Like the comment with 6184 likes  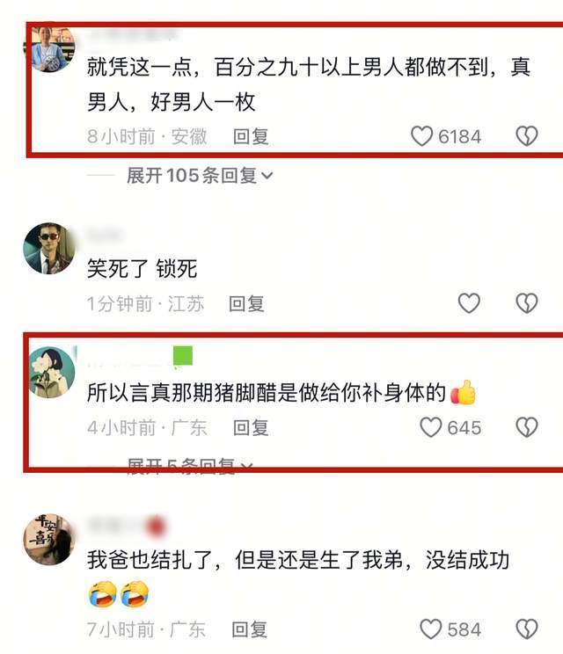(x=421, y=136)
